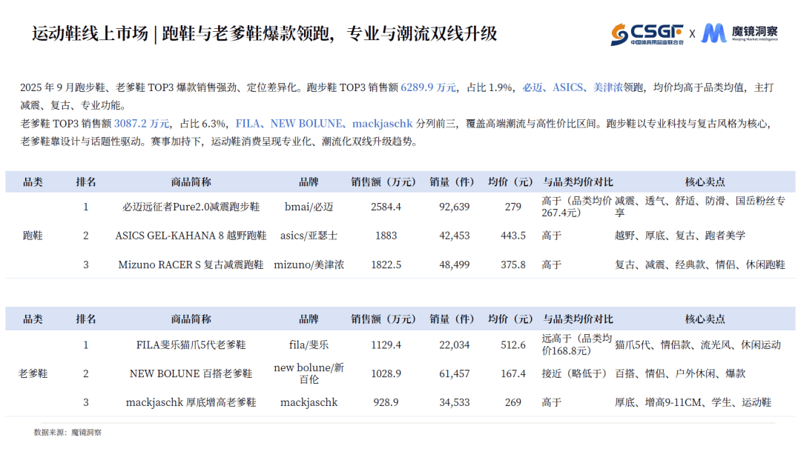Image resolution: width=801 pixels, height=449 pixels.
Task: Click sales value 1883
Action: coord(386,235)
